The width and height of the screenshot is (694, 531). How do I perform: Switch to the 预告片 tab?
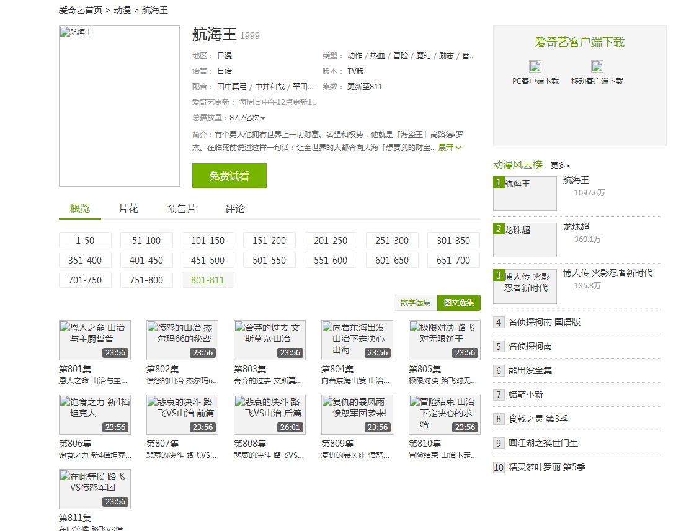182,208
